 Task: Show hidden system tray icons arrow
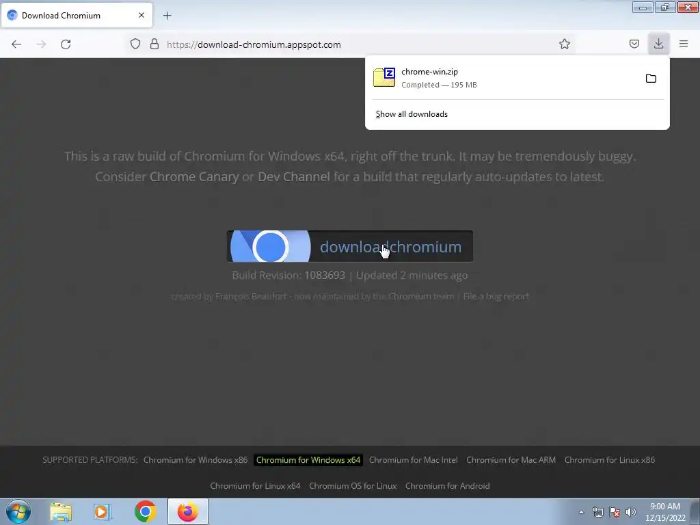(581, 512)
